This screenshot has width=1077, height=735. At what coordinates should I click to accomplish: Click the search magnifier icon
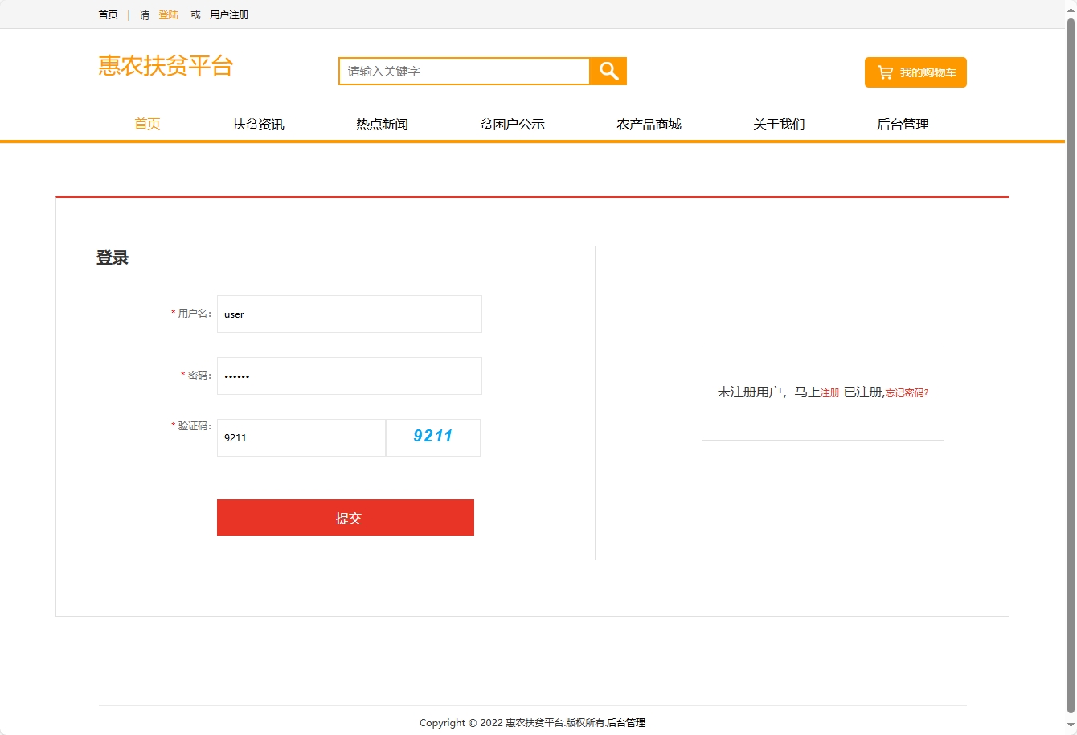[608, 71]
